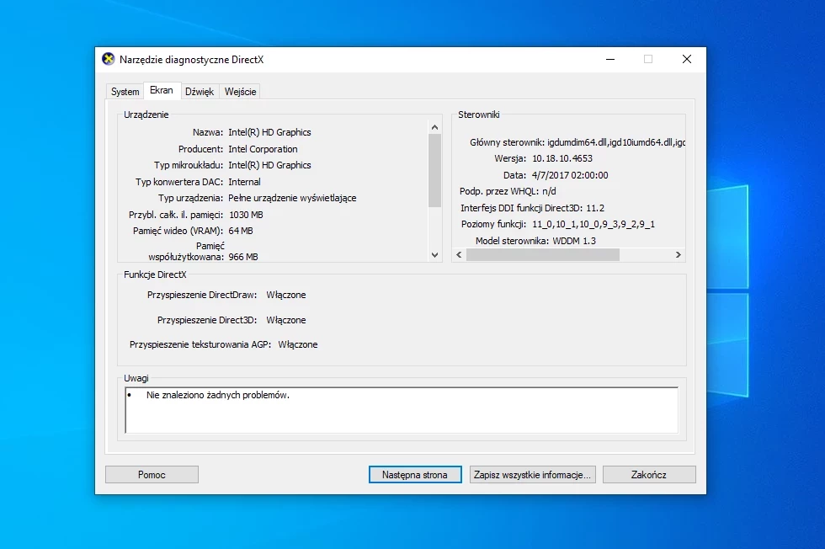Click the '966 MB' shared memory value
The image size is (825, 549).
tap(243, 257)
